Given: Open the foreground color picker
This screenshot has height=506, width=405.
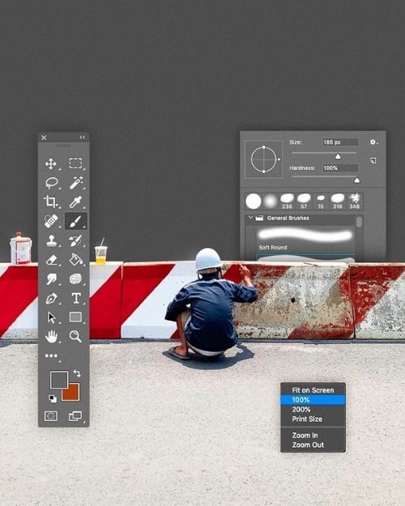Looking at the screenshot, I should click(59, 380).
